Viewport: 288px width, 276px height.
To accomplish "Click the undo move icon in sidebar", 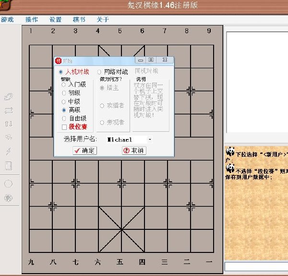I will click(x=9, y=97).
